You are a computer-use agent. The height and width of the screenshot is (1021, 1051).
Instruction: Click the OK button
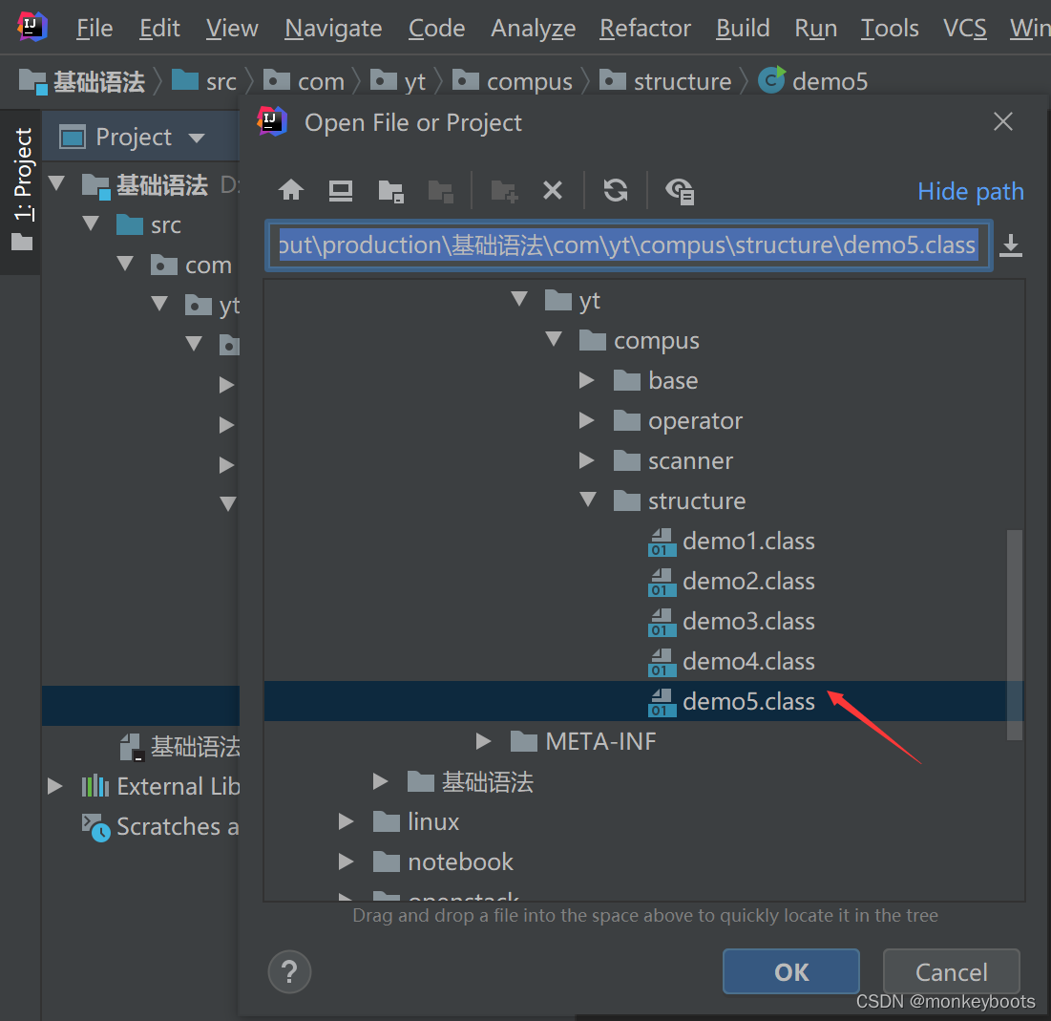(791, 971)
